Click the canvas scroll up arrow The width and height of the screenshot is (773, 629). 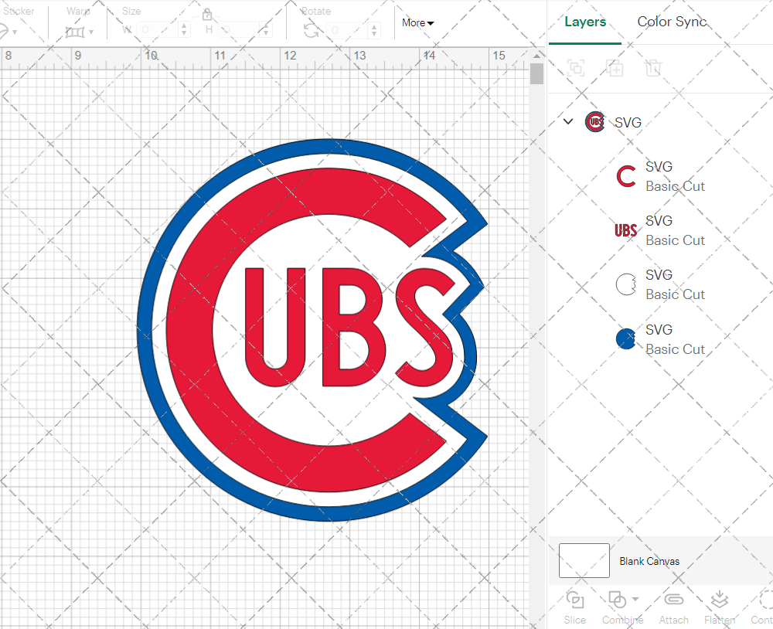click(x=537, y=56)
